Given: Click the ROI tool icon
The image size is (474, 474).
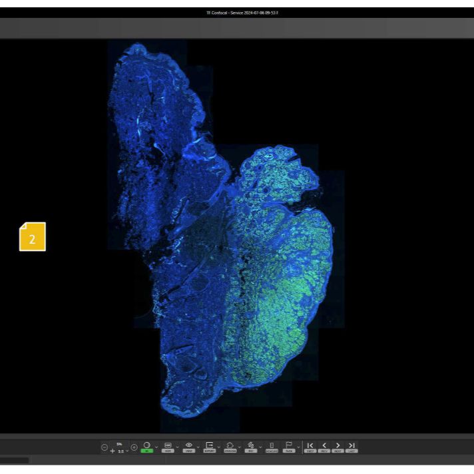Looking at the screenshot, I should [251, 446].
